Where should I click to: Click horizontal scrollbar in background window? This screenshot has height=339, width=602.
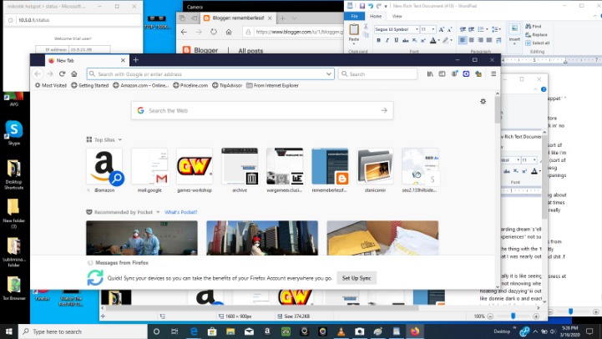tap(261, 307)
